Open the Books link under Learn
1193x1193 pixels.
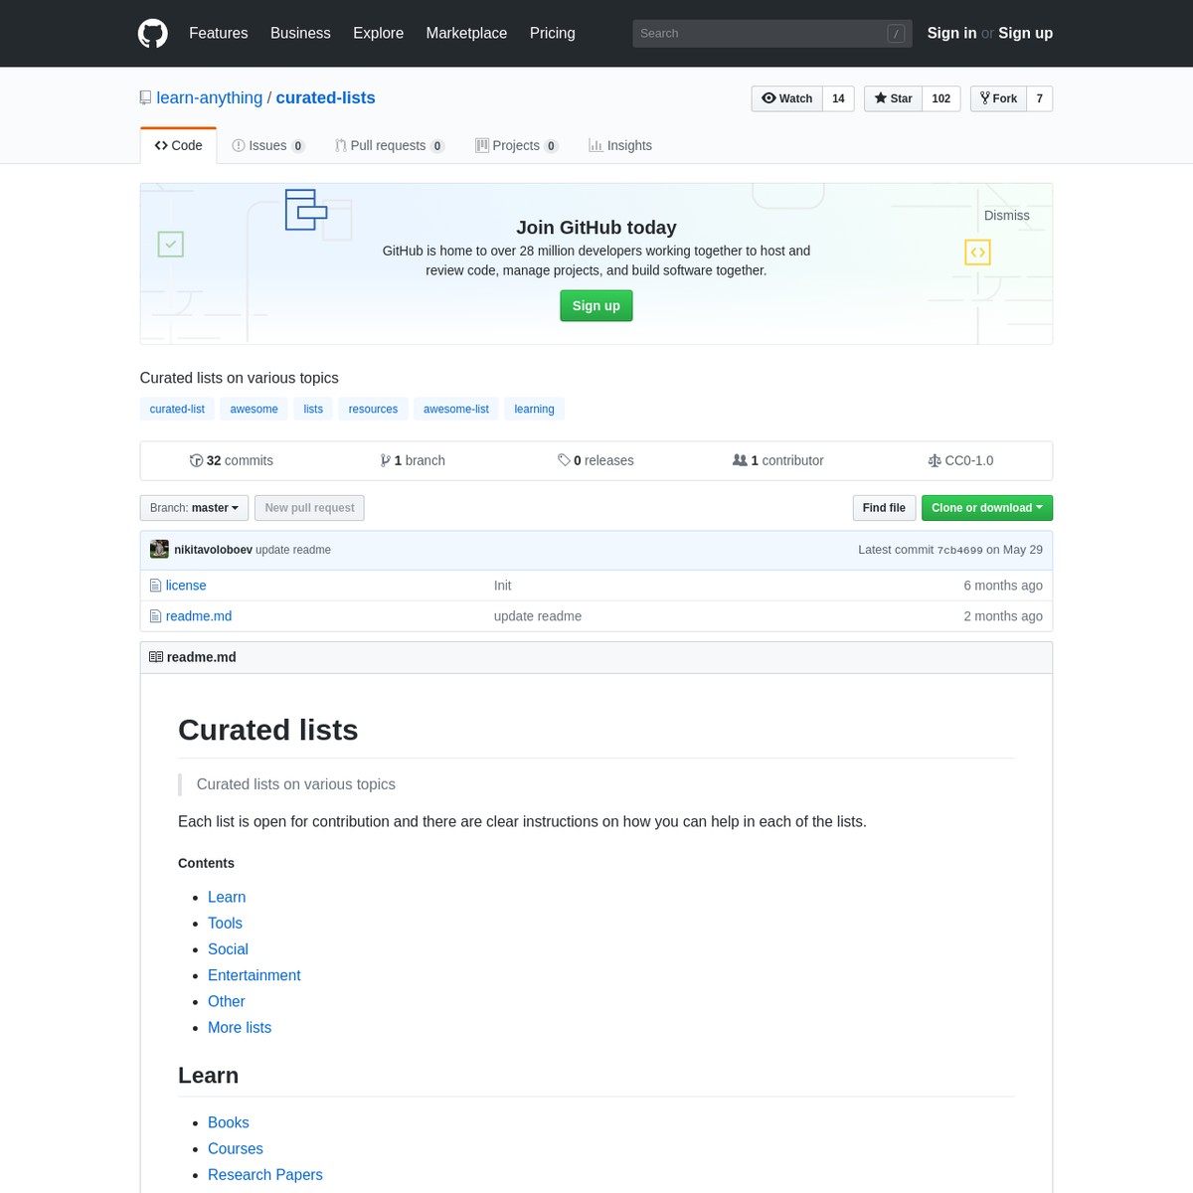229,1122
